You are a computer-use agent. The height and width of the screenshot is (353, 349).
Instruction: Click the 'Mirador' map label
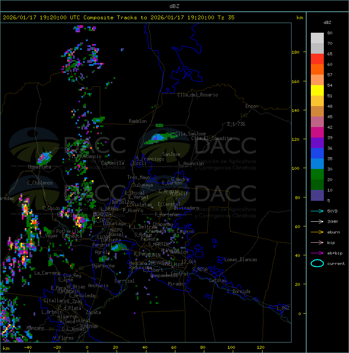pyautogui.click(x=177, y=284)
